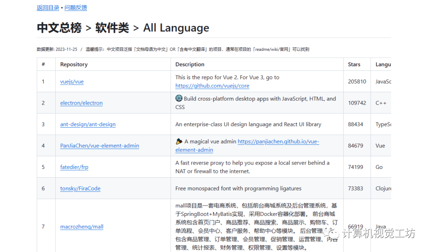Click the heading 中文总榜 > 软件类 > All Language
This screenshot has height=252, width=429.
(x=123, y=28)
